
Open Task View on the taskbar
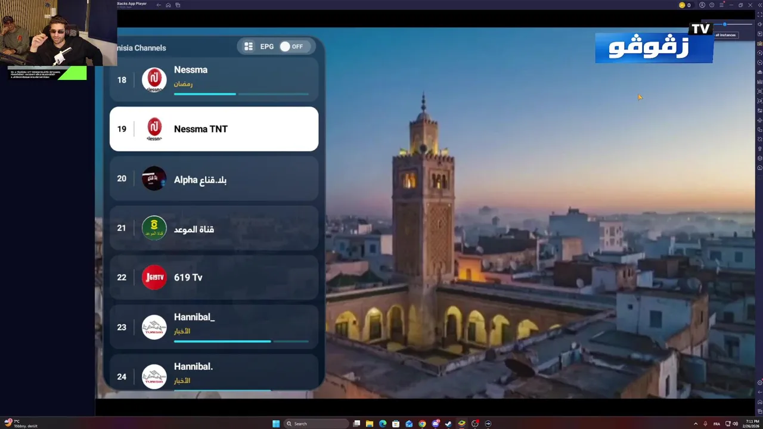tap(356, 424)
